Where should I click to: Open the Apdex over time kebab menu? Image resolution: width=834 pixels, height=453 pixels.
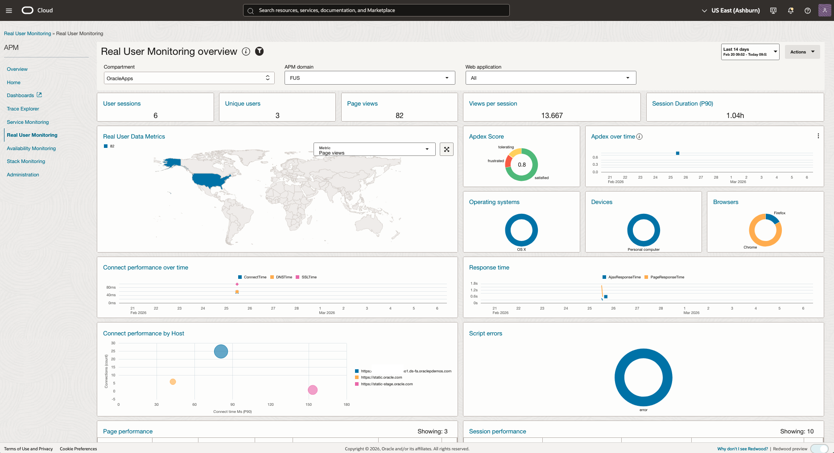pos(818,136)
